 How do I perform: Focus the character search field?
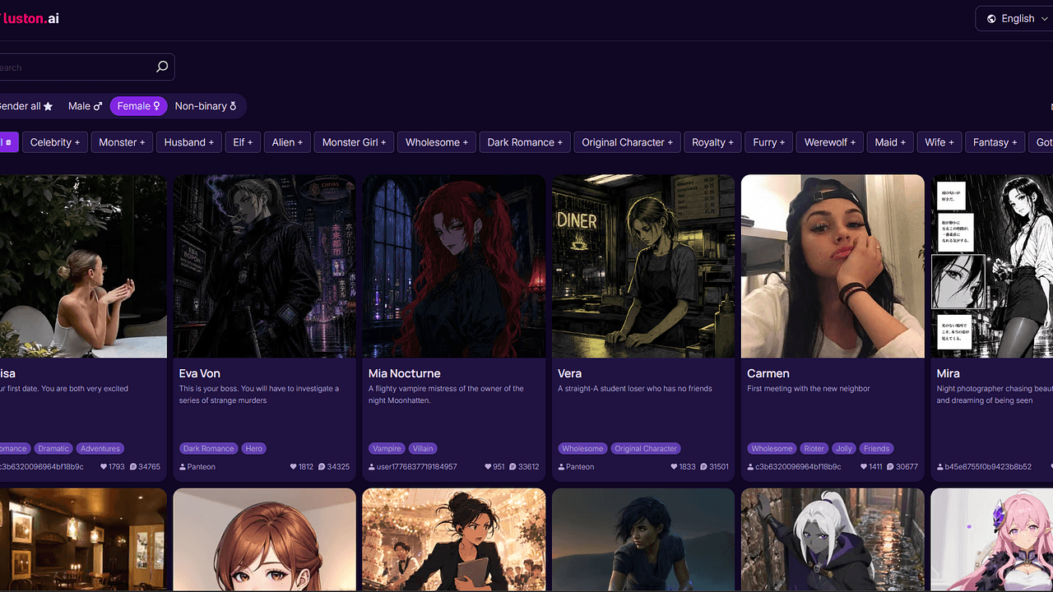pyautogui.click(x=86, y=67)
